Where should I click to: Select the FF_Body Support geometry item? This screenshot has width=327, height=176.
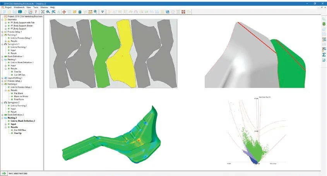pos(18,29)
